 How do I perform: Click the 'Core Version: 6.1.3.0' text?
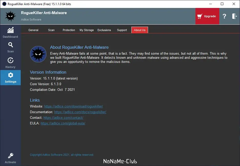46,84
